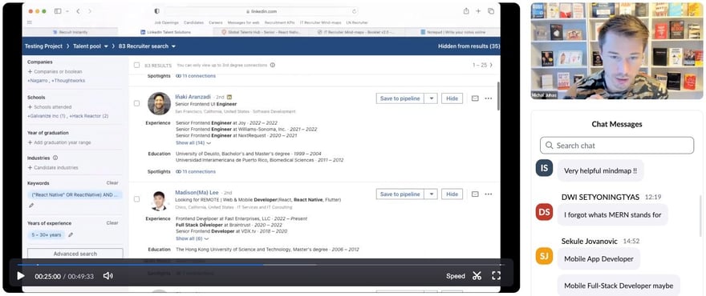Clear the Keywords filter
The width and height of the screenshot is (706, 296).
[x=112, y=183]
